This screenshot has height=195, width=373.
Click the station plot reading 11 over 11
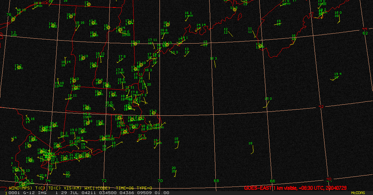(252, 32)
